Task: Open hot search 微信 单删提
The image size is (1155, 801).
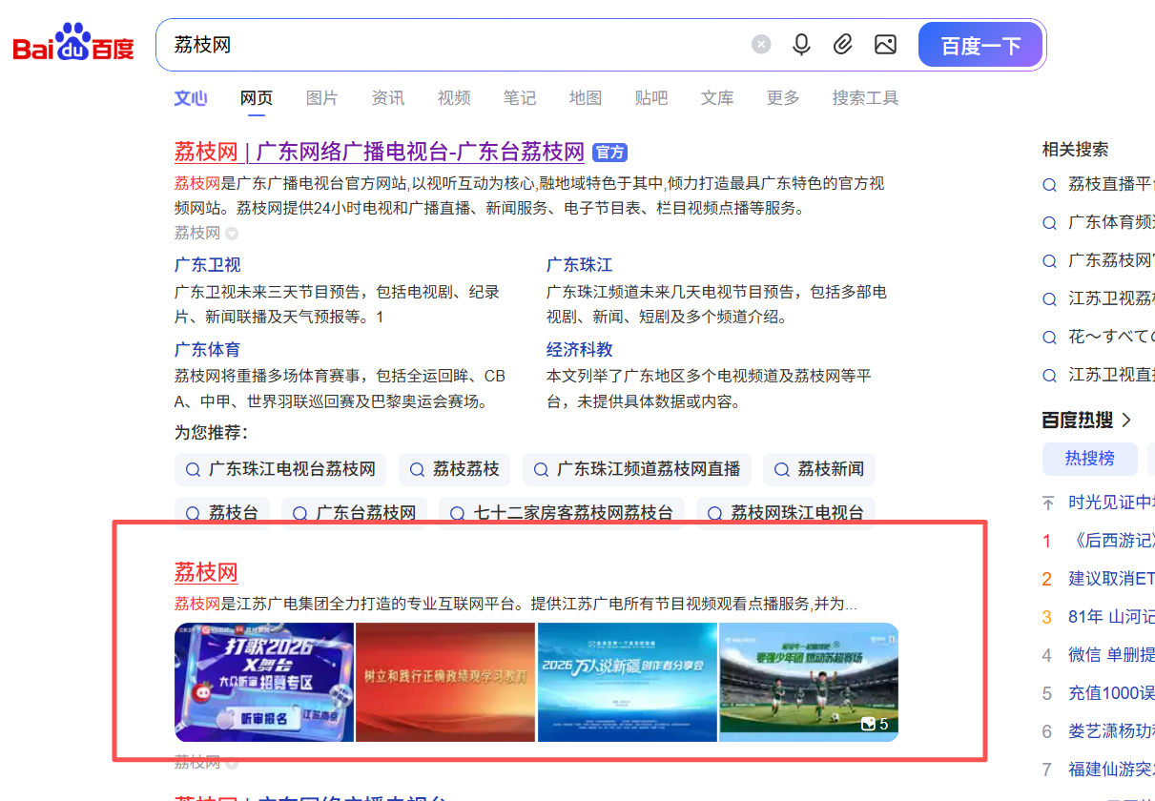Action: coord(1111,655)
